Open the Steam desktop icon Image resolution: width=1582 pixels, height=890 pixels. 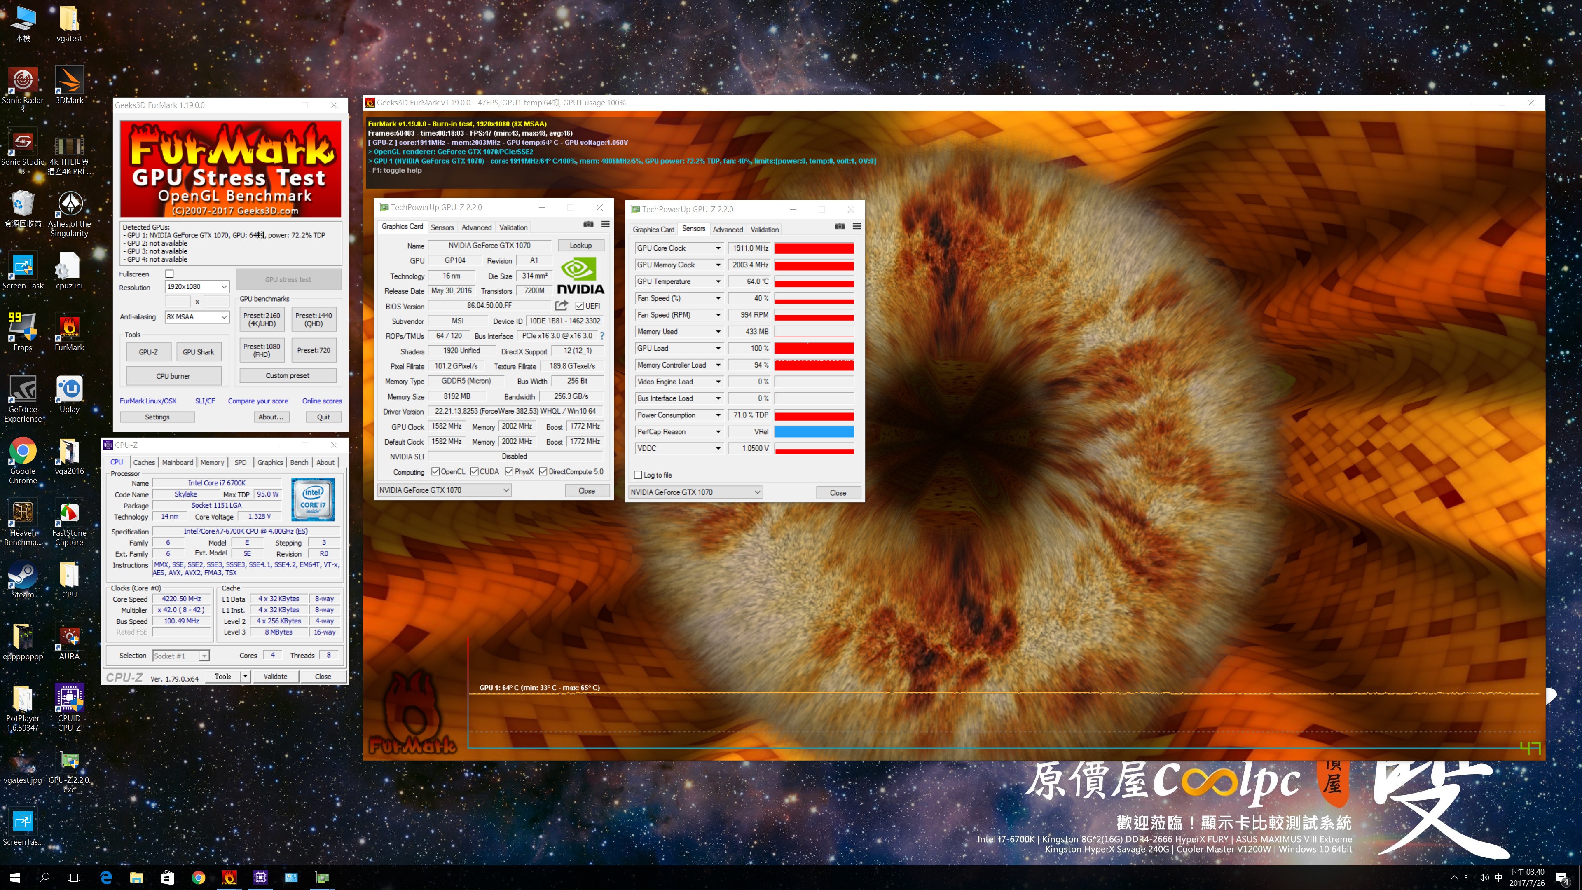[23, 579]
